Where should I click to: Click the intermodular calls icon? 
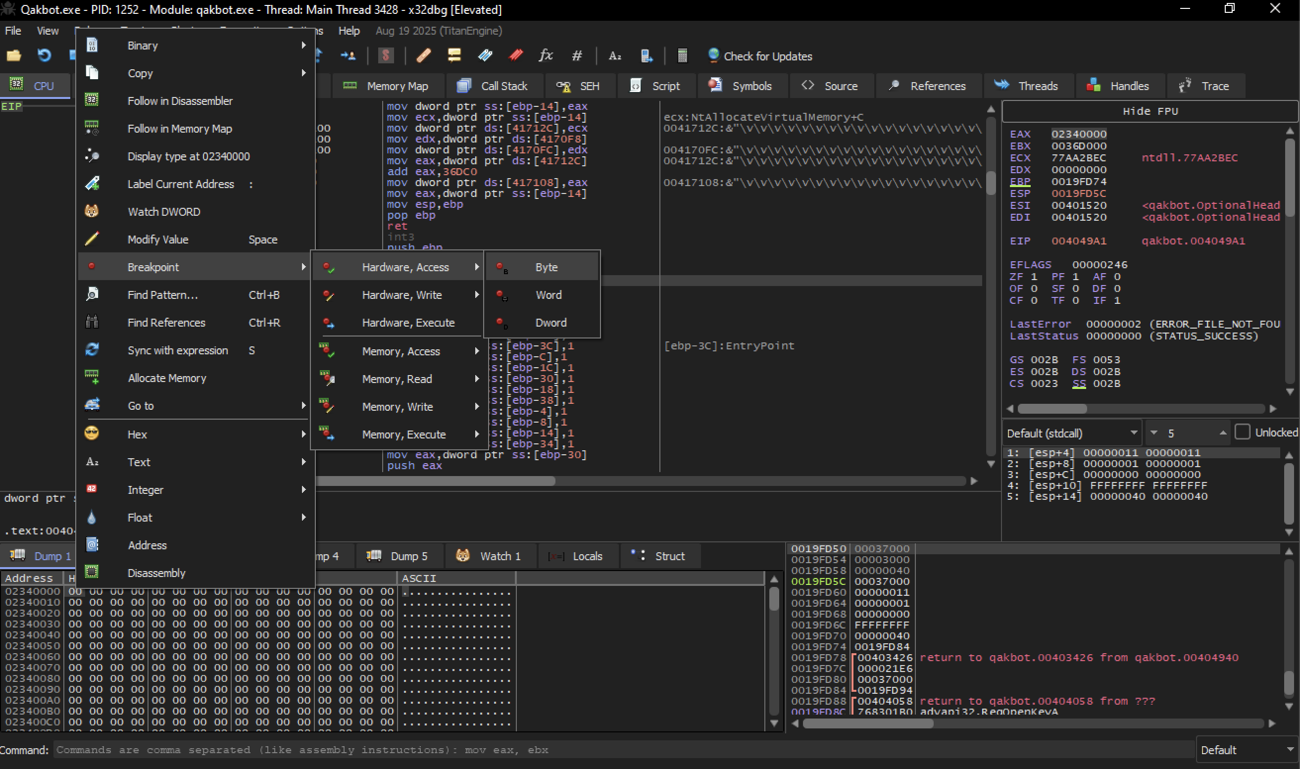pyautogui.click(x=647, y=55)
